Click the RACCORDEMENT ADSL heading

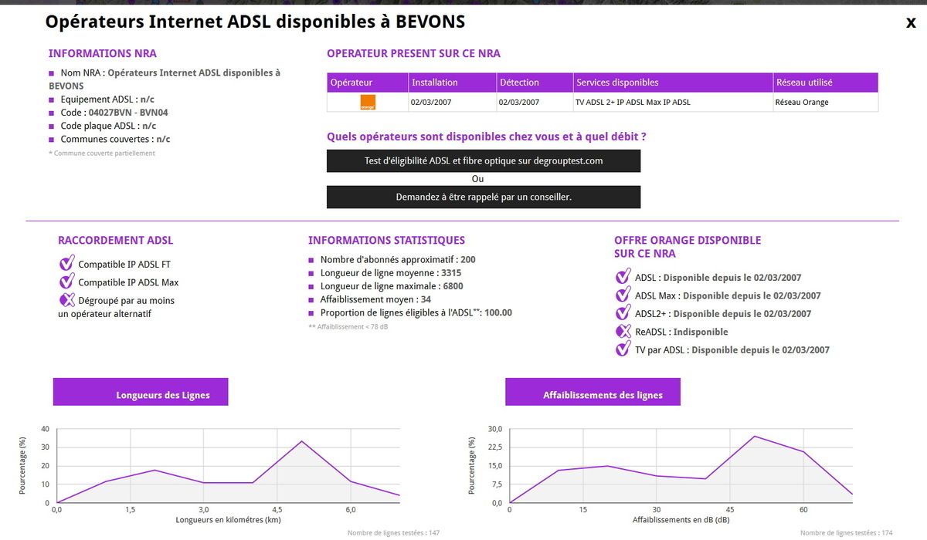pos(116,240)
